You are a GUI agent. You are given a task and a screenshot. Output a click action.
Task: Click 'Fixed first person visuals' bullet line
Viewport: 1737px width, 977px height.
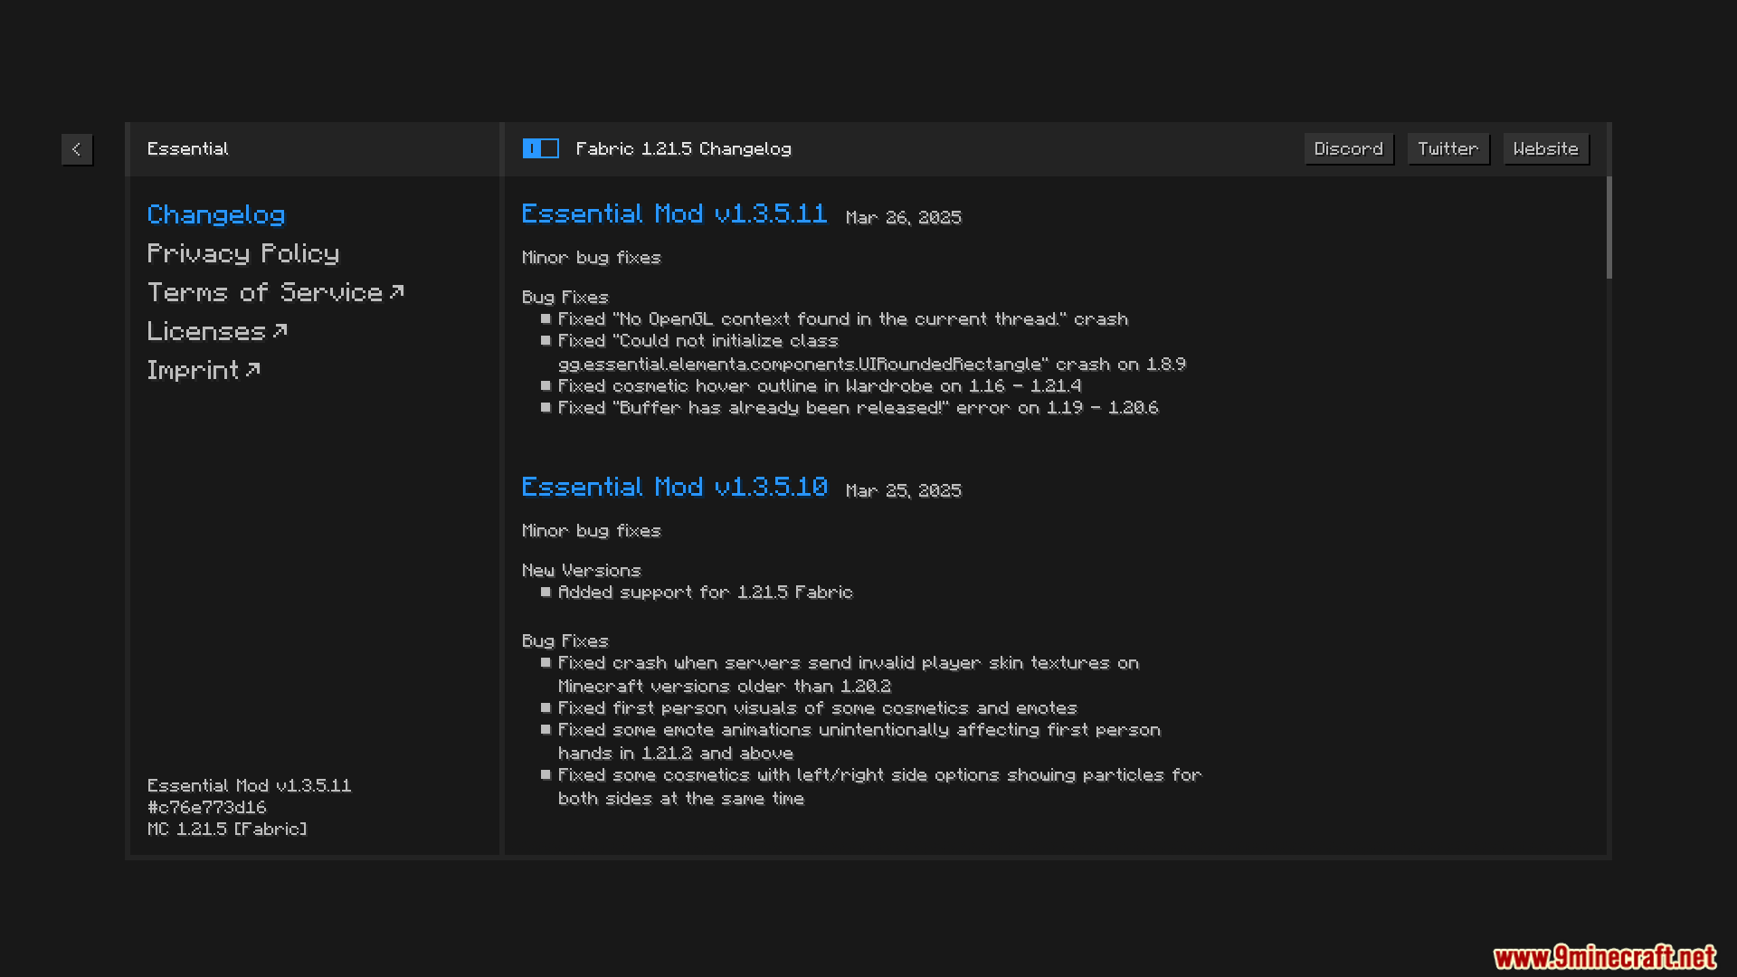(818, 708)
